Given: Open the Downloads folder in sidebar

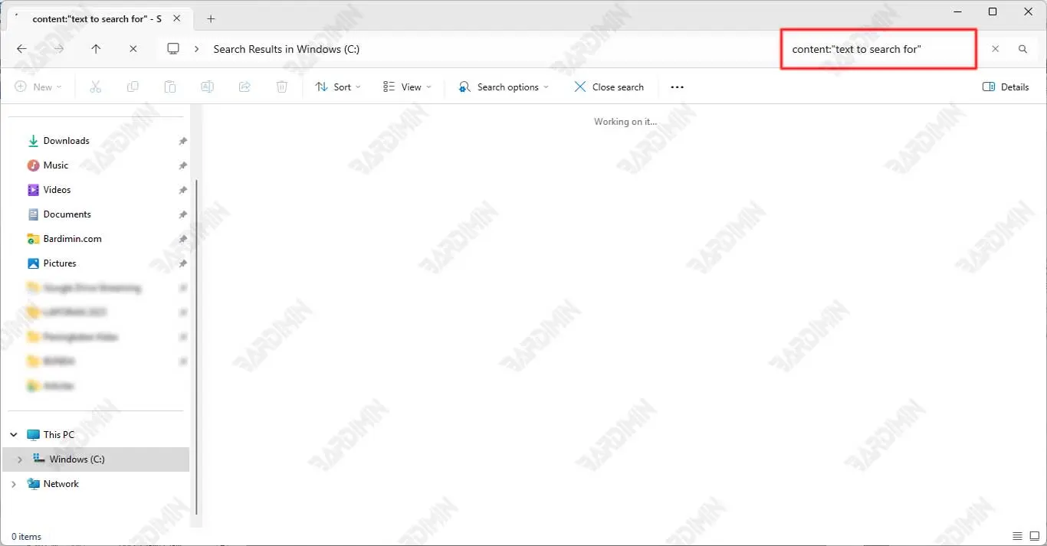Looking at the screenshot, I should (x=66, y=141).
